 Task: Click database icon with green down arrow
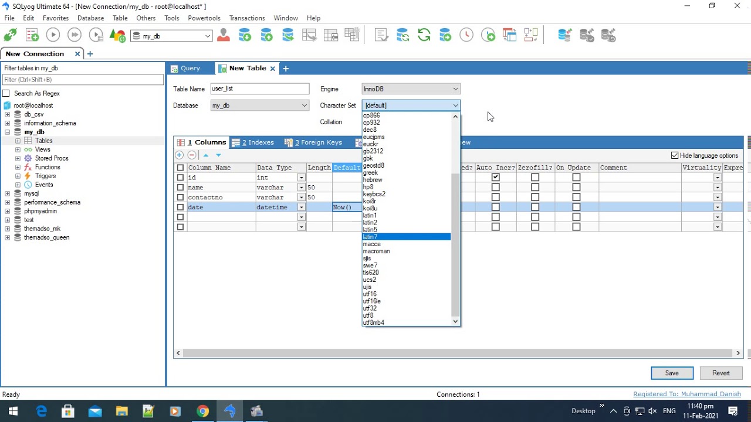coord(245,35)
